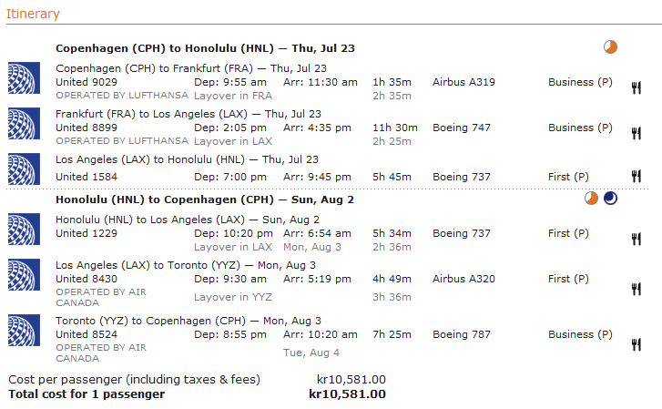The image size is (662, 409).
Task: Click the meal icon for the Boeing 787 flight
Action: click(x=637, y=345)
